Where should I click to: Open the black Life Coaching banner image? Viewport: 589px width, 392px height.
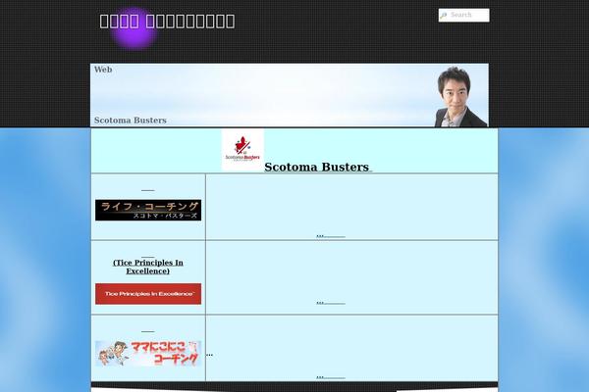click(x=148, y=210)
